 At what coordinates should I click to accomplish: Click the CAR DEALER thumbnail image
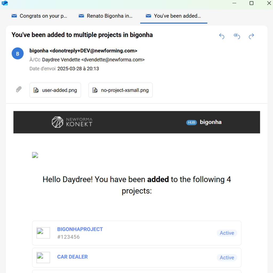tap(43, 257)
